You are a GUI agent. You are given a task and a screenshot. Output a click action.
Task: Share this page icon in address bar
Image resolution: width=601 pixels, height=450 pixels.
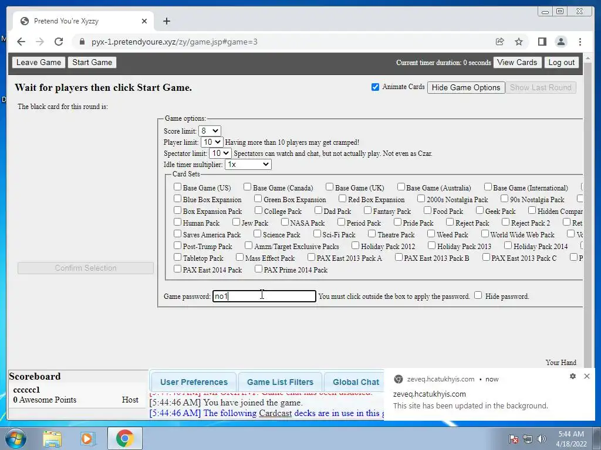point(500,42)
